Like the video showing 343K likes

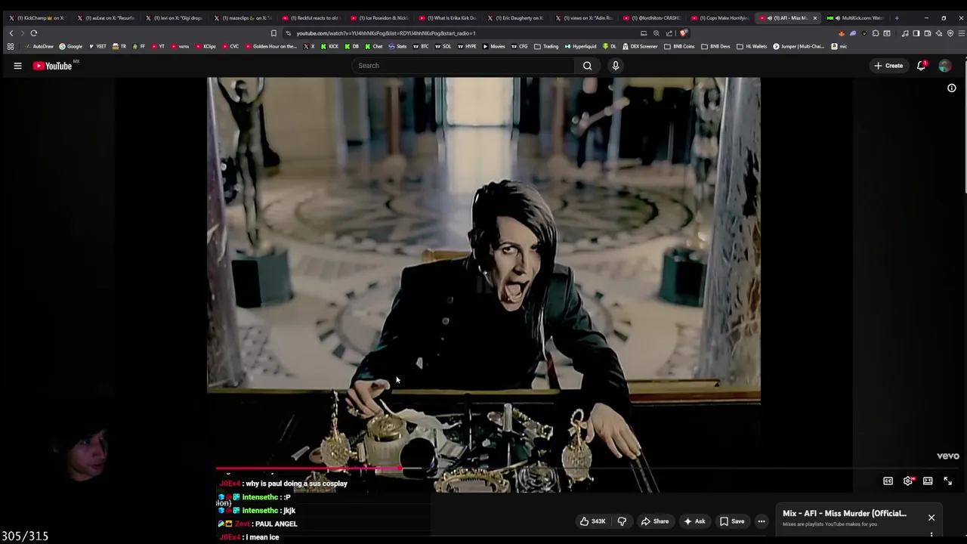(593, 521)
